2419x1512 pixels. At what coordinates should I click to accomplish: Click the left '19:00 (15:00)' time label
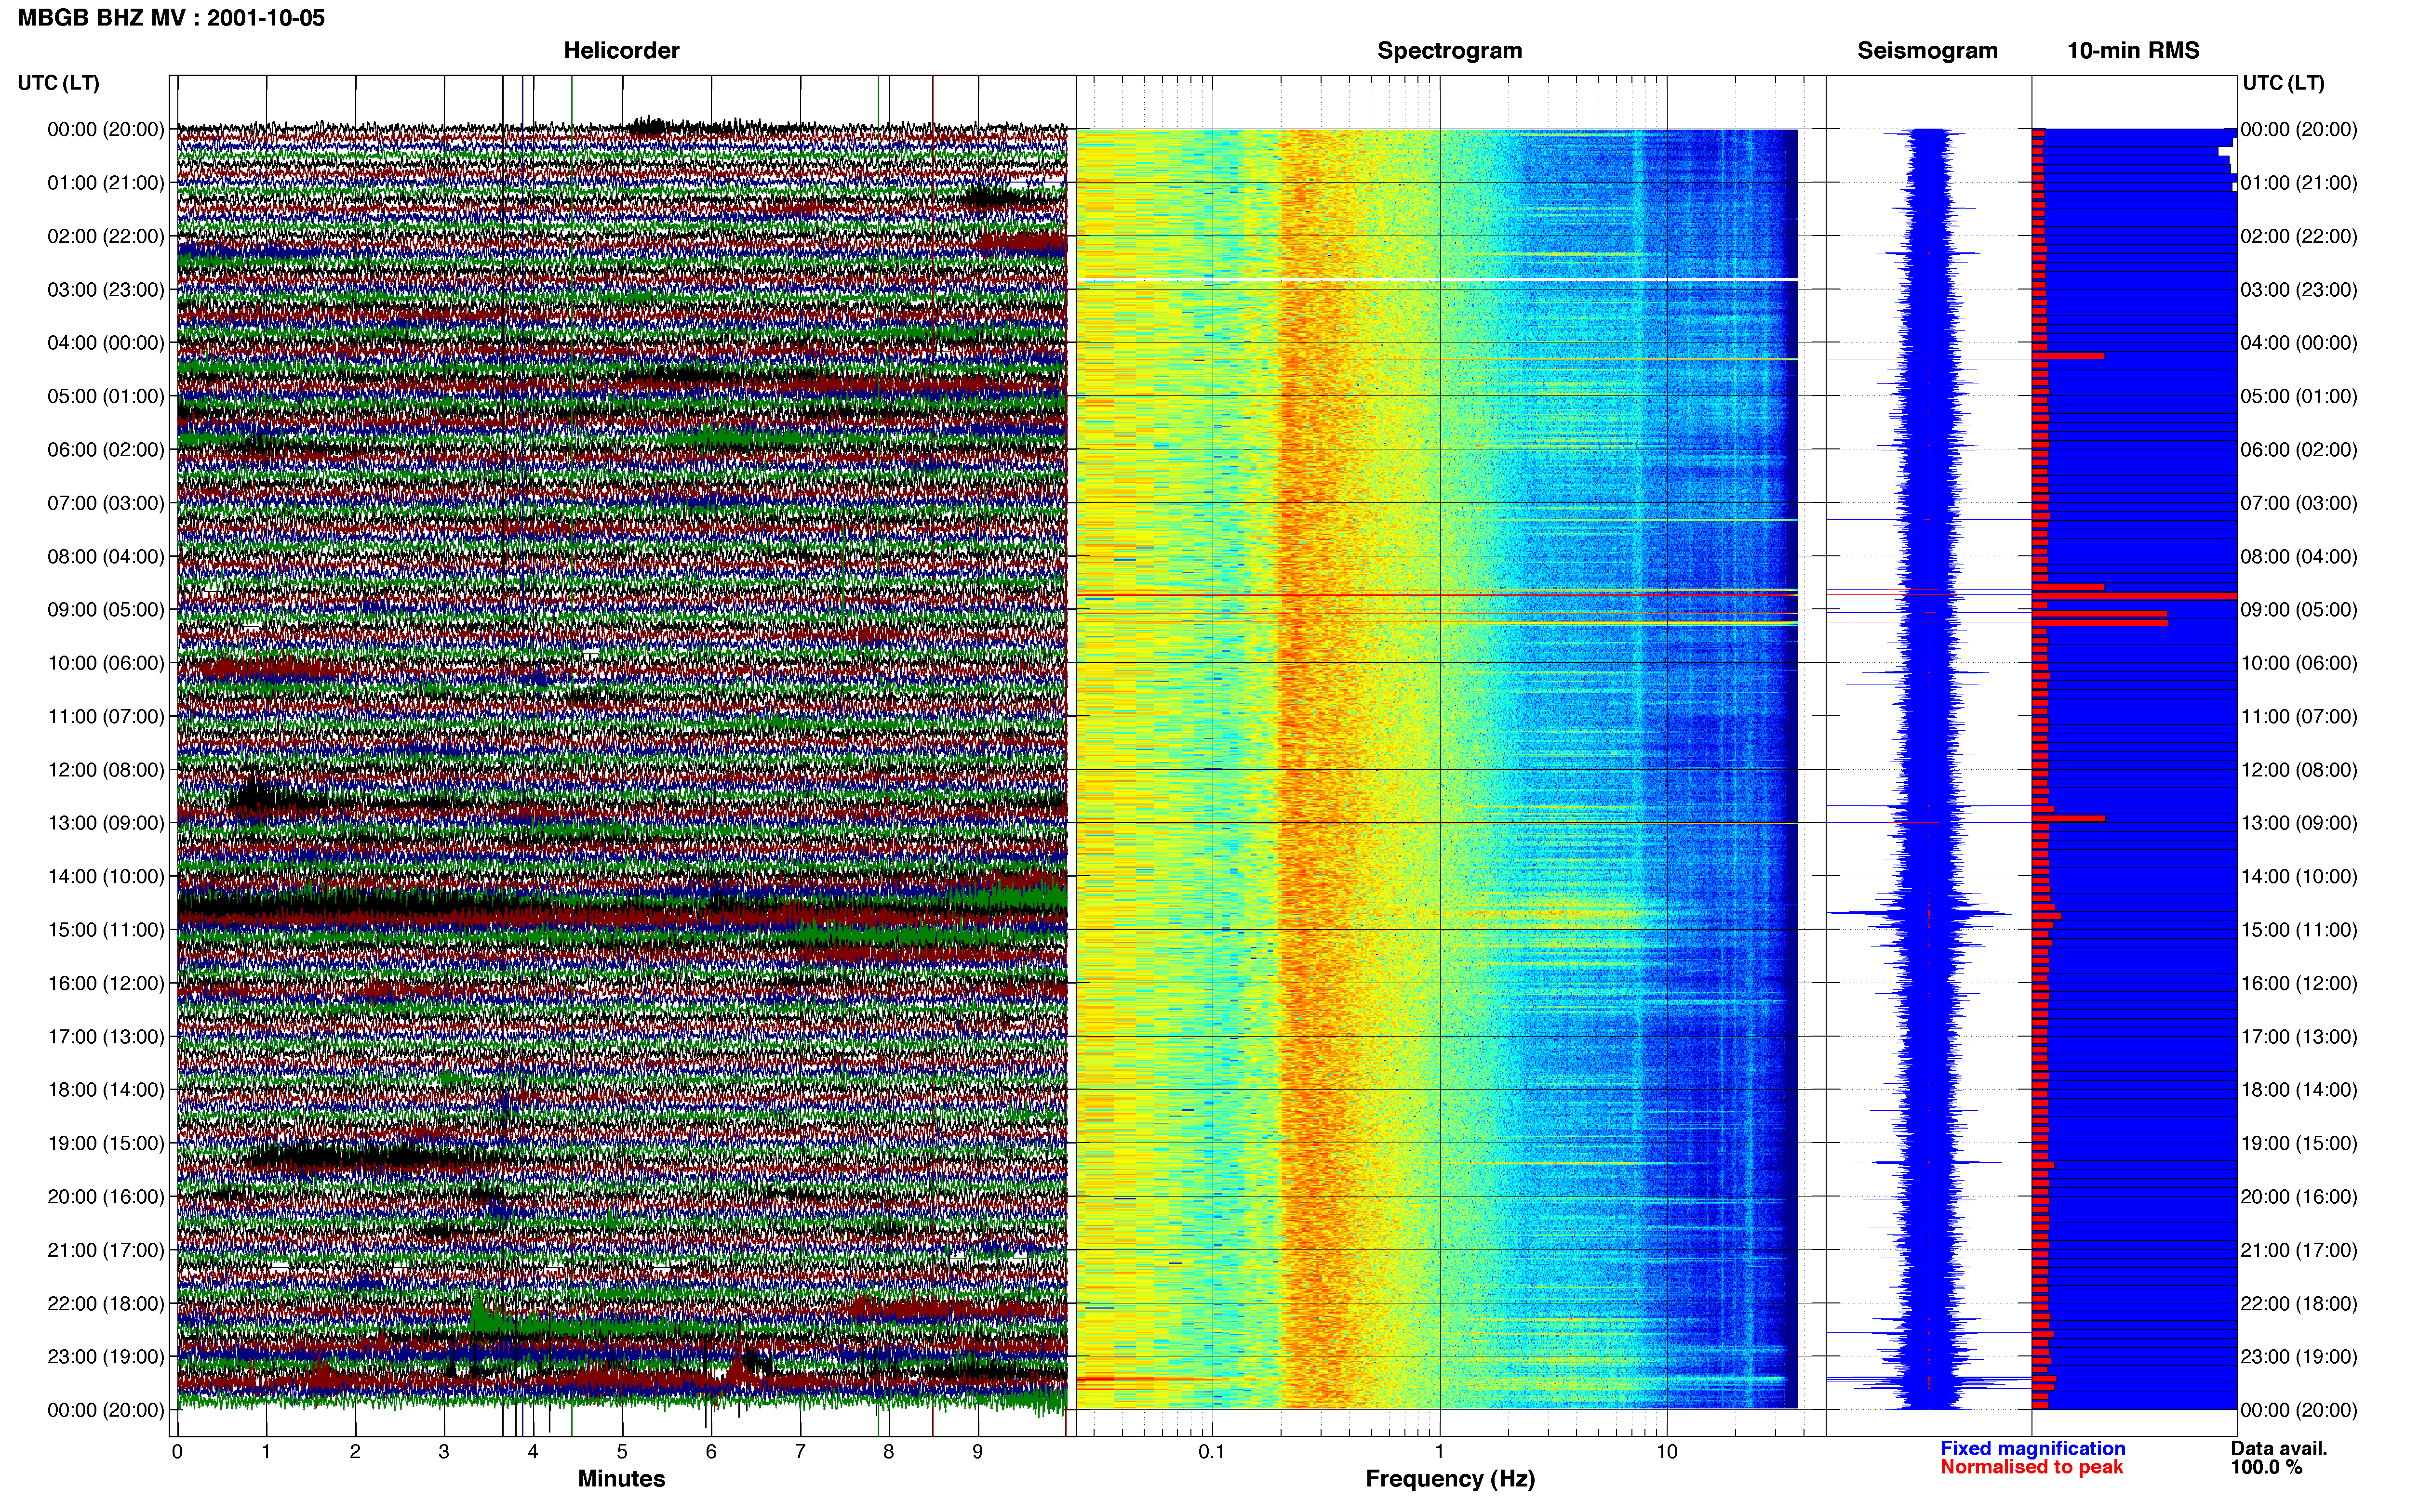[106, 1142]
